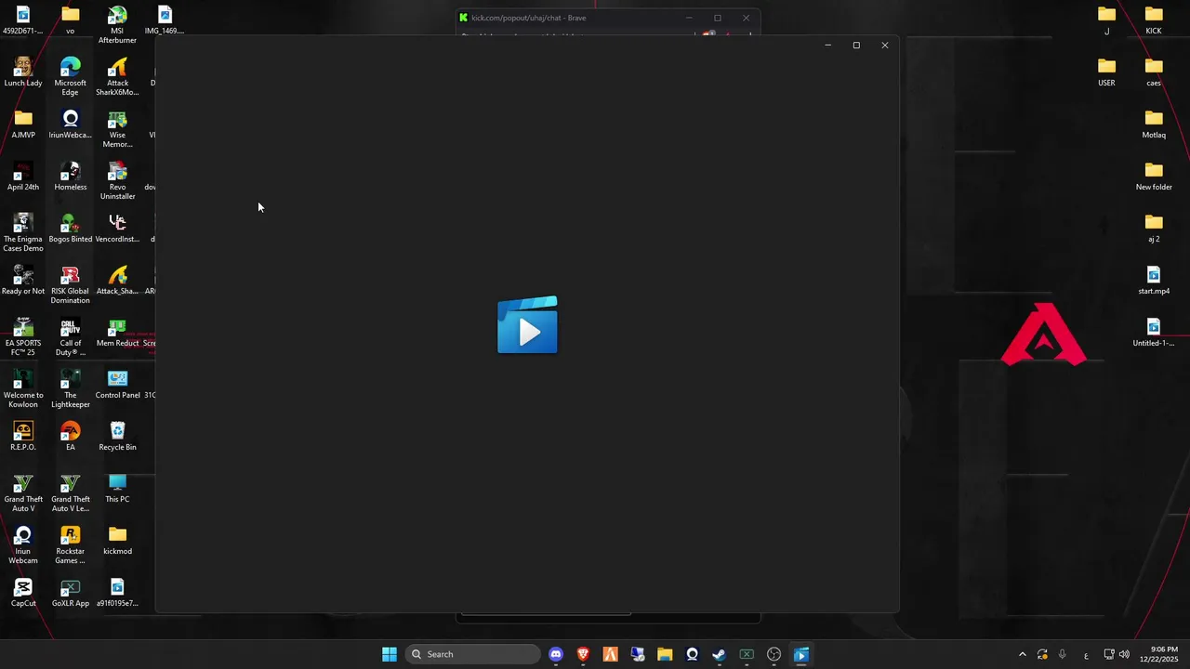Viewport: 1190px width, 669px height.
Task: Select the vo folder on desktop
Action: click(x=71, y=20)
